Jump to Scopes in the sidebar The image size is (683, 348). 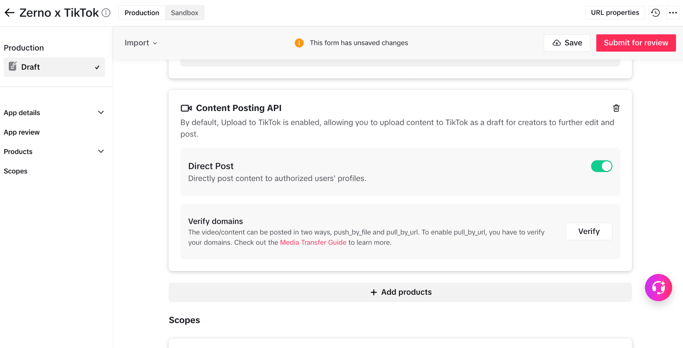[x=16, y=171]
